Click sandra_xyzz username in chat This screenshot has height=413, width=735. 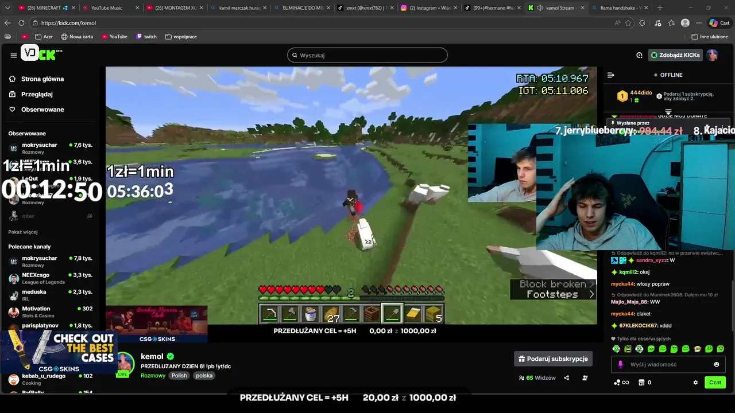pos(652,260)
